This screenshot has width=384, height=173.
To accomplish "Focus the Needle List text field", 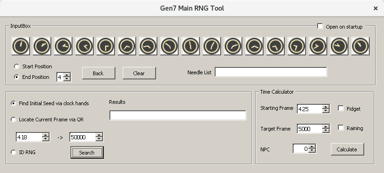I will (x=271, y=72).
